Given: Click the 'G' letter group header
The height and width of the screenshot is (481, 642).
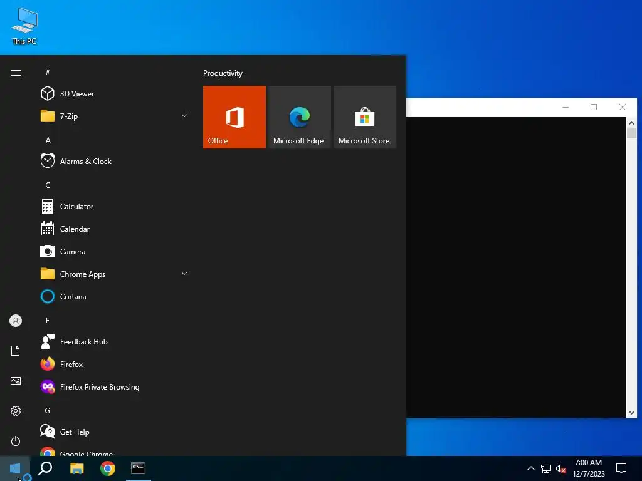Looking at the screenshot, I should 48,410.
